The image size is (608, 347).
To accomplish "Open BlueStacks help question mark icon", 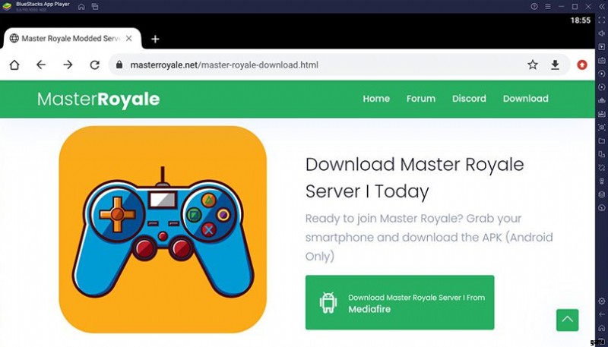I will (534, 7).
